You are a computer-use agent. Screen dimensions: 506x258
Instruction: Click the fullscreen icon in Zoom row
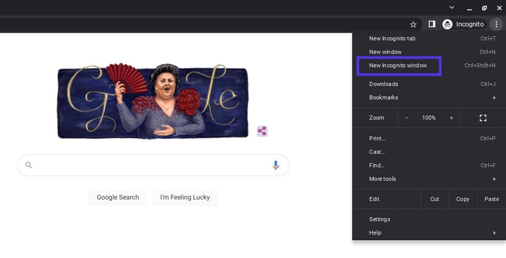483,118
